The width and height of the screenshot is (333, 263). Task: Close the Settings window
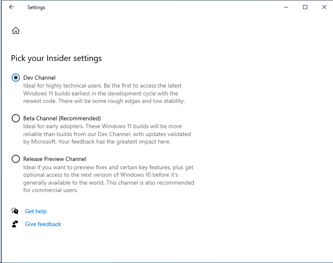pyautogui.click(x=324, y=7)
